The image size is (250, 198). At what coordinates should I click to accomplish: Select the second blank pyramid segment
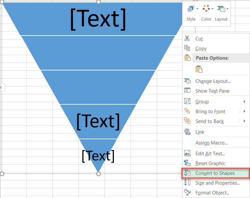[x=98, y=53]
